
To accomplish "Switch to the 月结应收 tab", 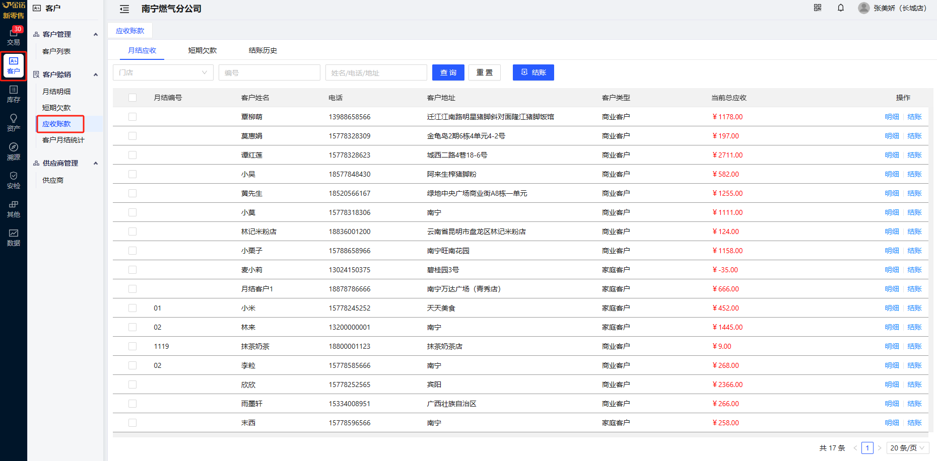I will tap(142, 50).
